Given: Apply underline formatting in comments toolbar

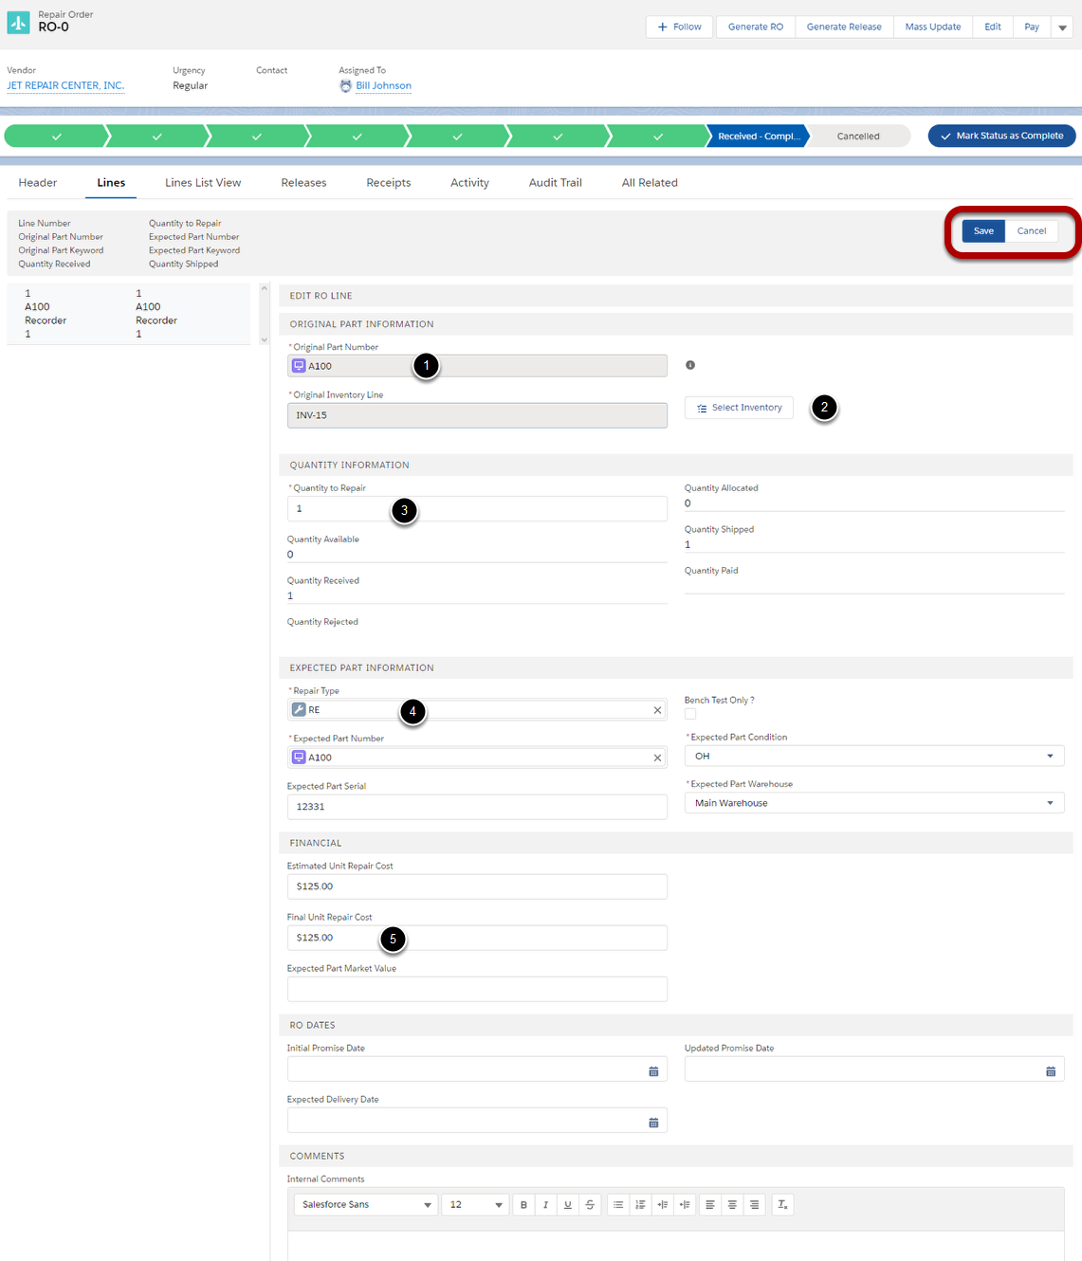Looking at the screenshot, I should tap(567, 1204).
